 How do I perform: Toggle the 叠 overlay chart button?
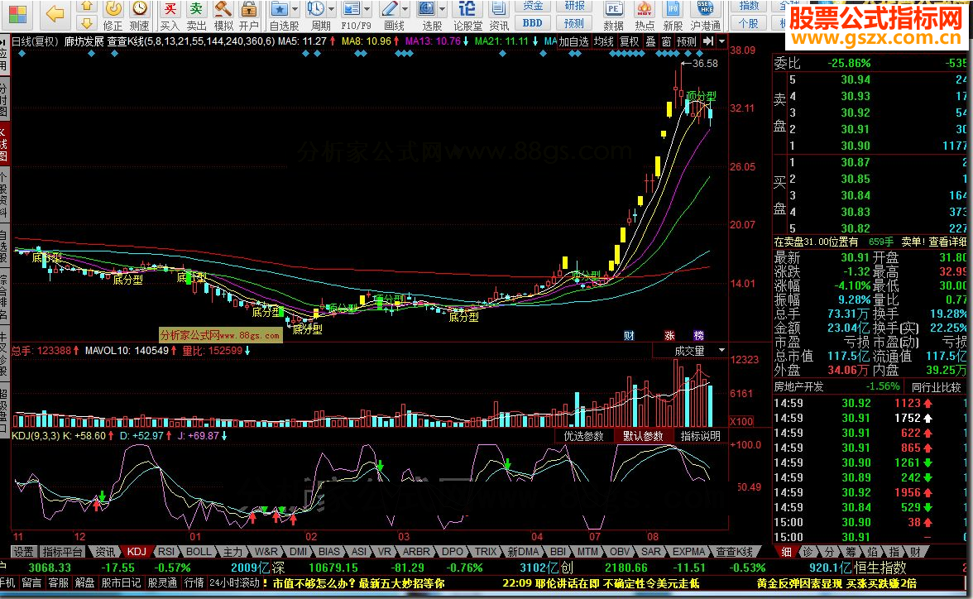[x=650, y=41]
